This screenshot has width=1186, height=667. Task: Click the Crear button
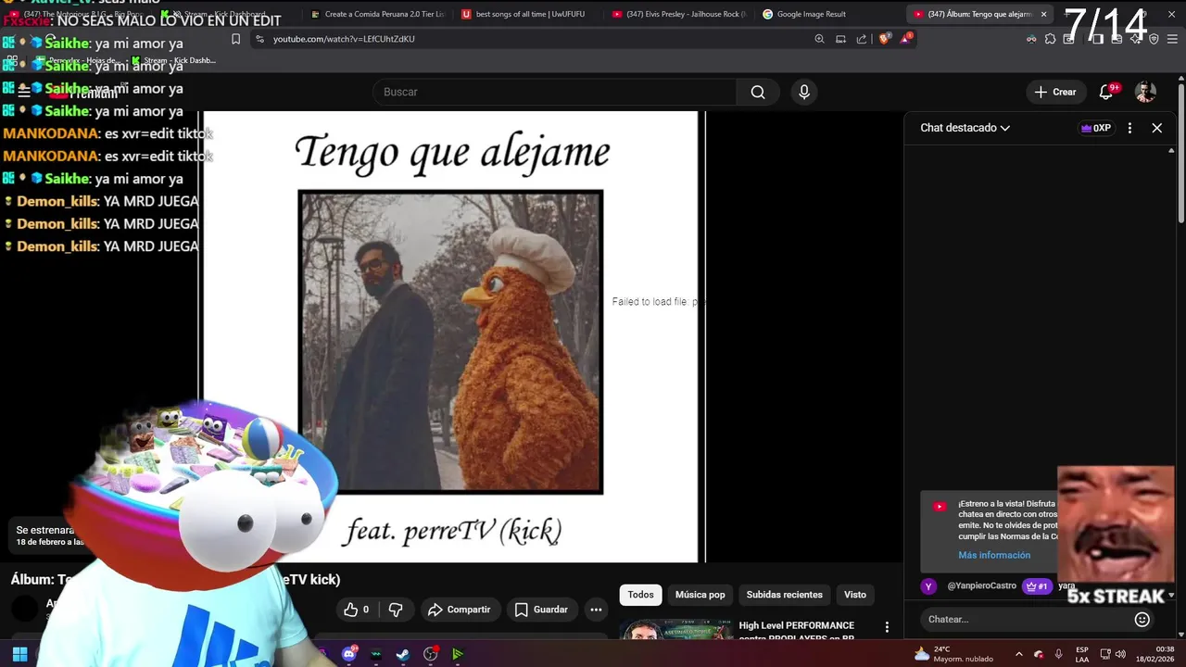[1055, 92]
